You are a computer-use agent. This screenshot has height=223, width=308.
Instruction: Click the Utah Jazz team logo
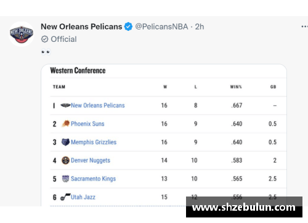(x=65, y=197)
